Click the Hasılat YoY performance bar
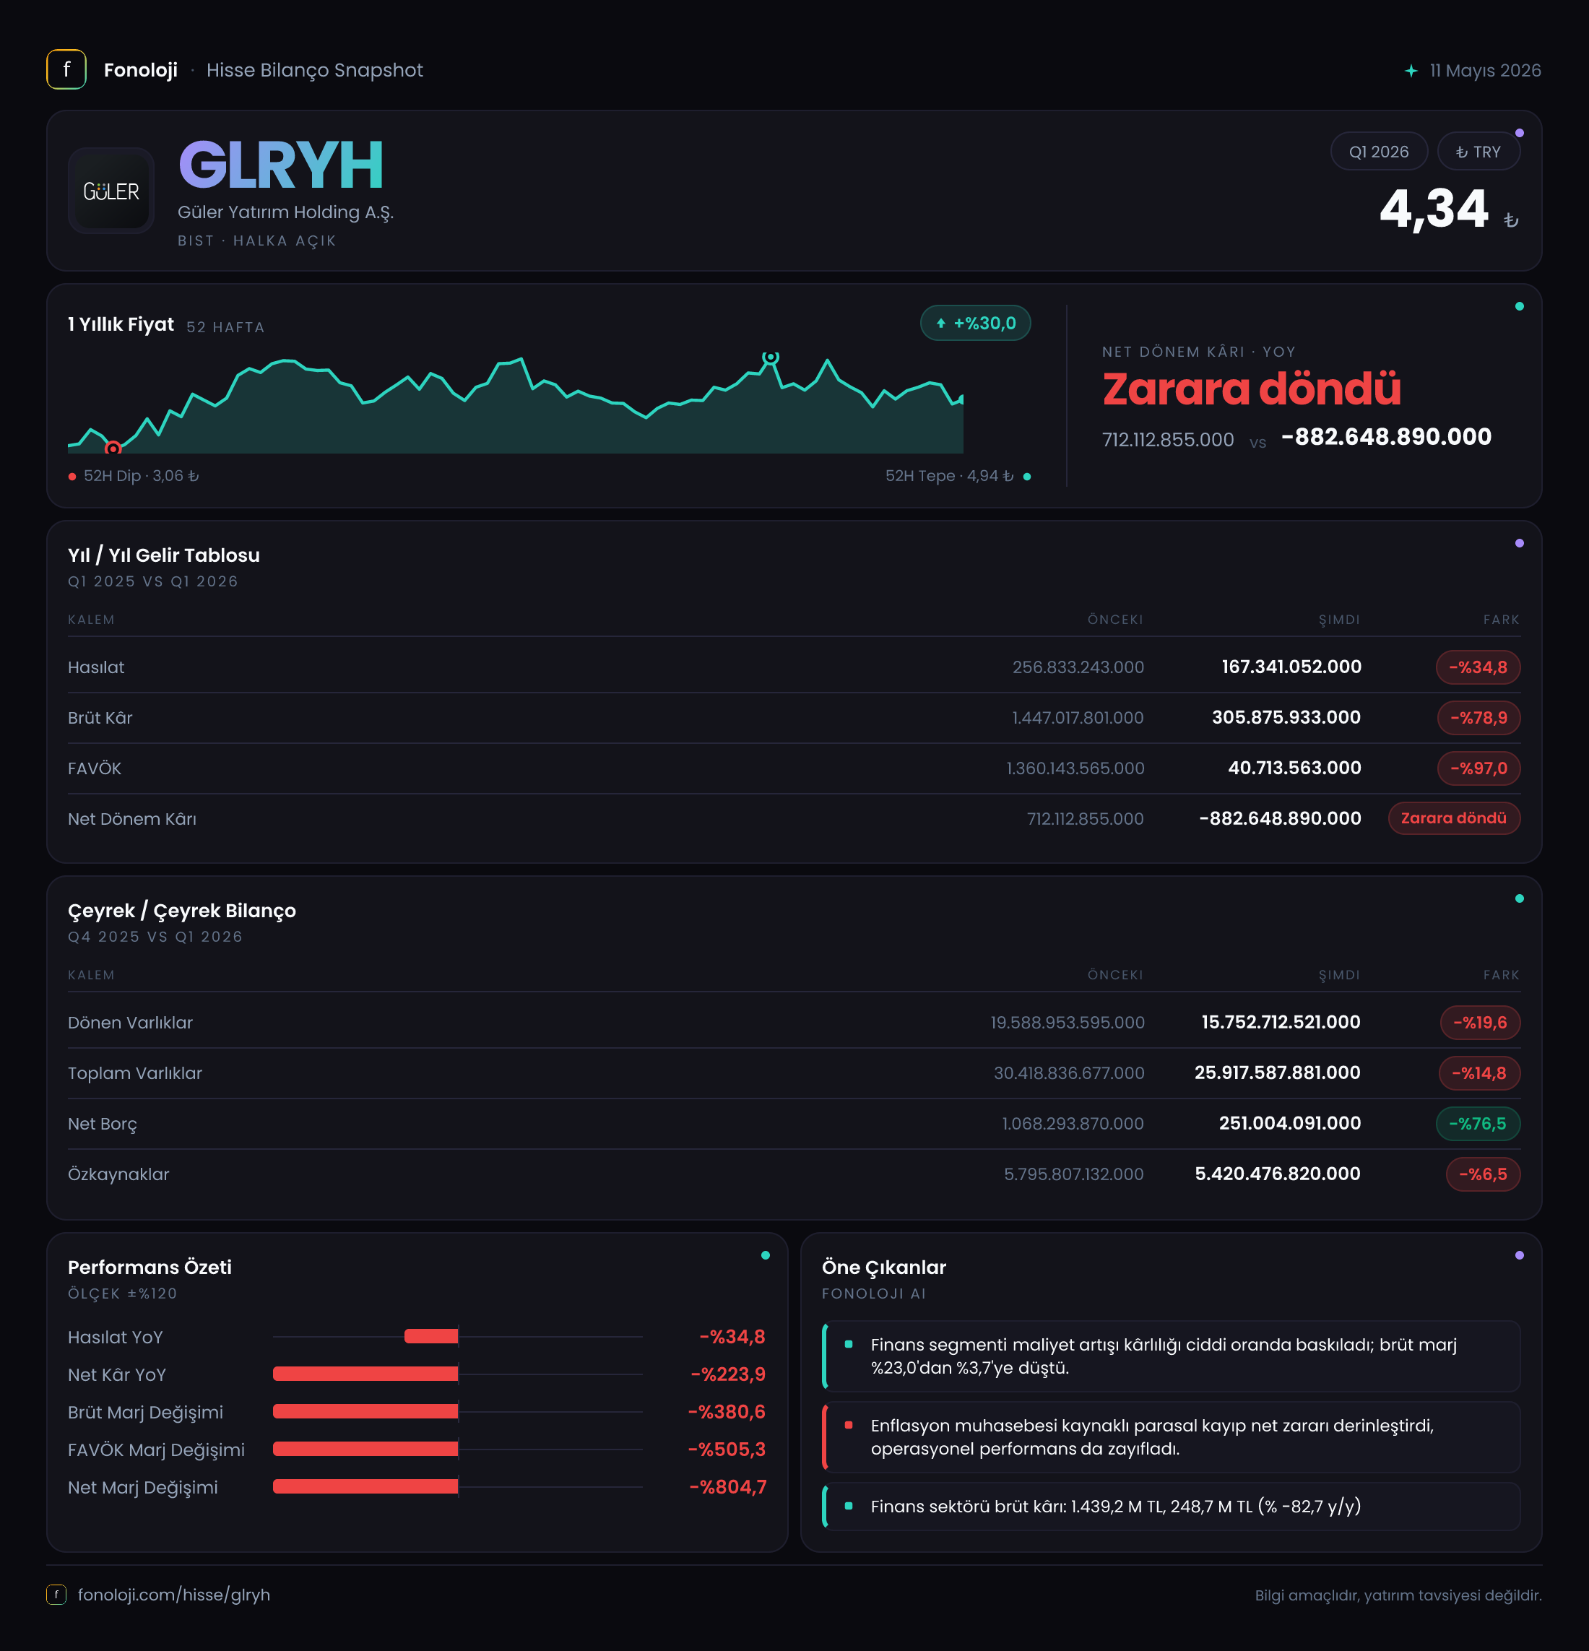This screenshot has width=1589, height=1651. click(431, 1336)
